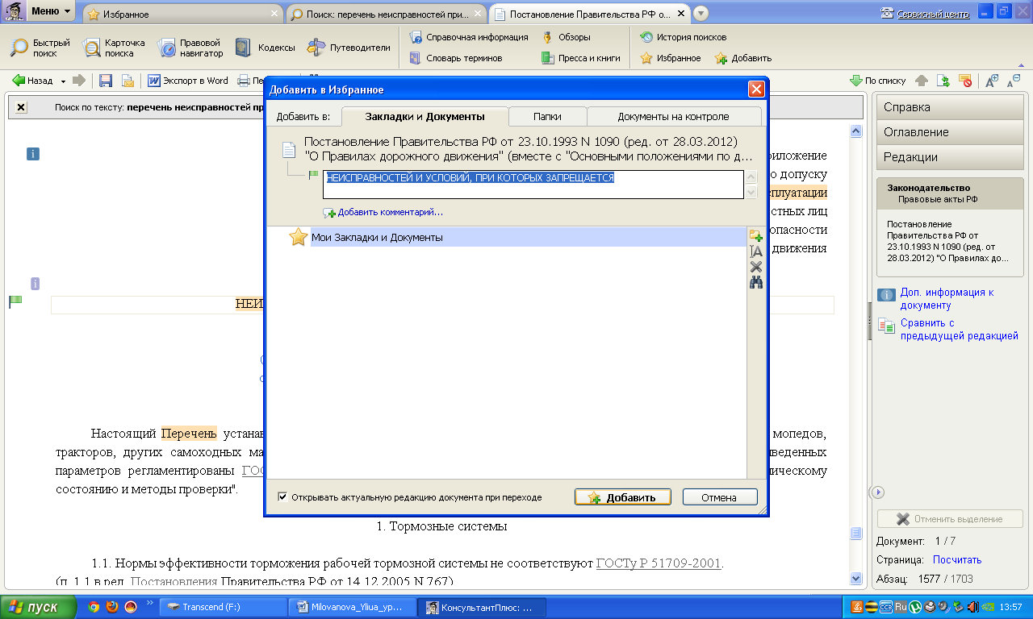This screenshot has width=1033, height=619.
Task: Open Редакции panel tab
Action: click(x=951, y=157)
